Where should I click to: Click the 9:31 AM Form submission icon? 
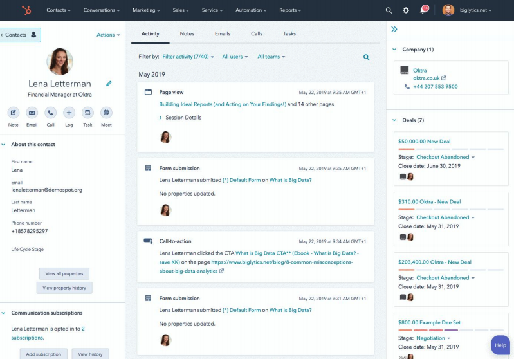pyautogui.click(x=148, y=299)
